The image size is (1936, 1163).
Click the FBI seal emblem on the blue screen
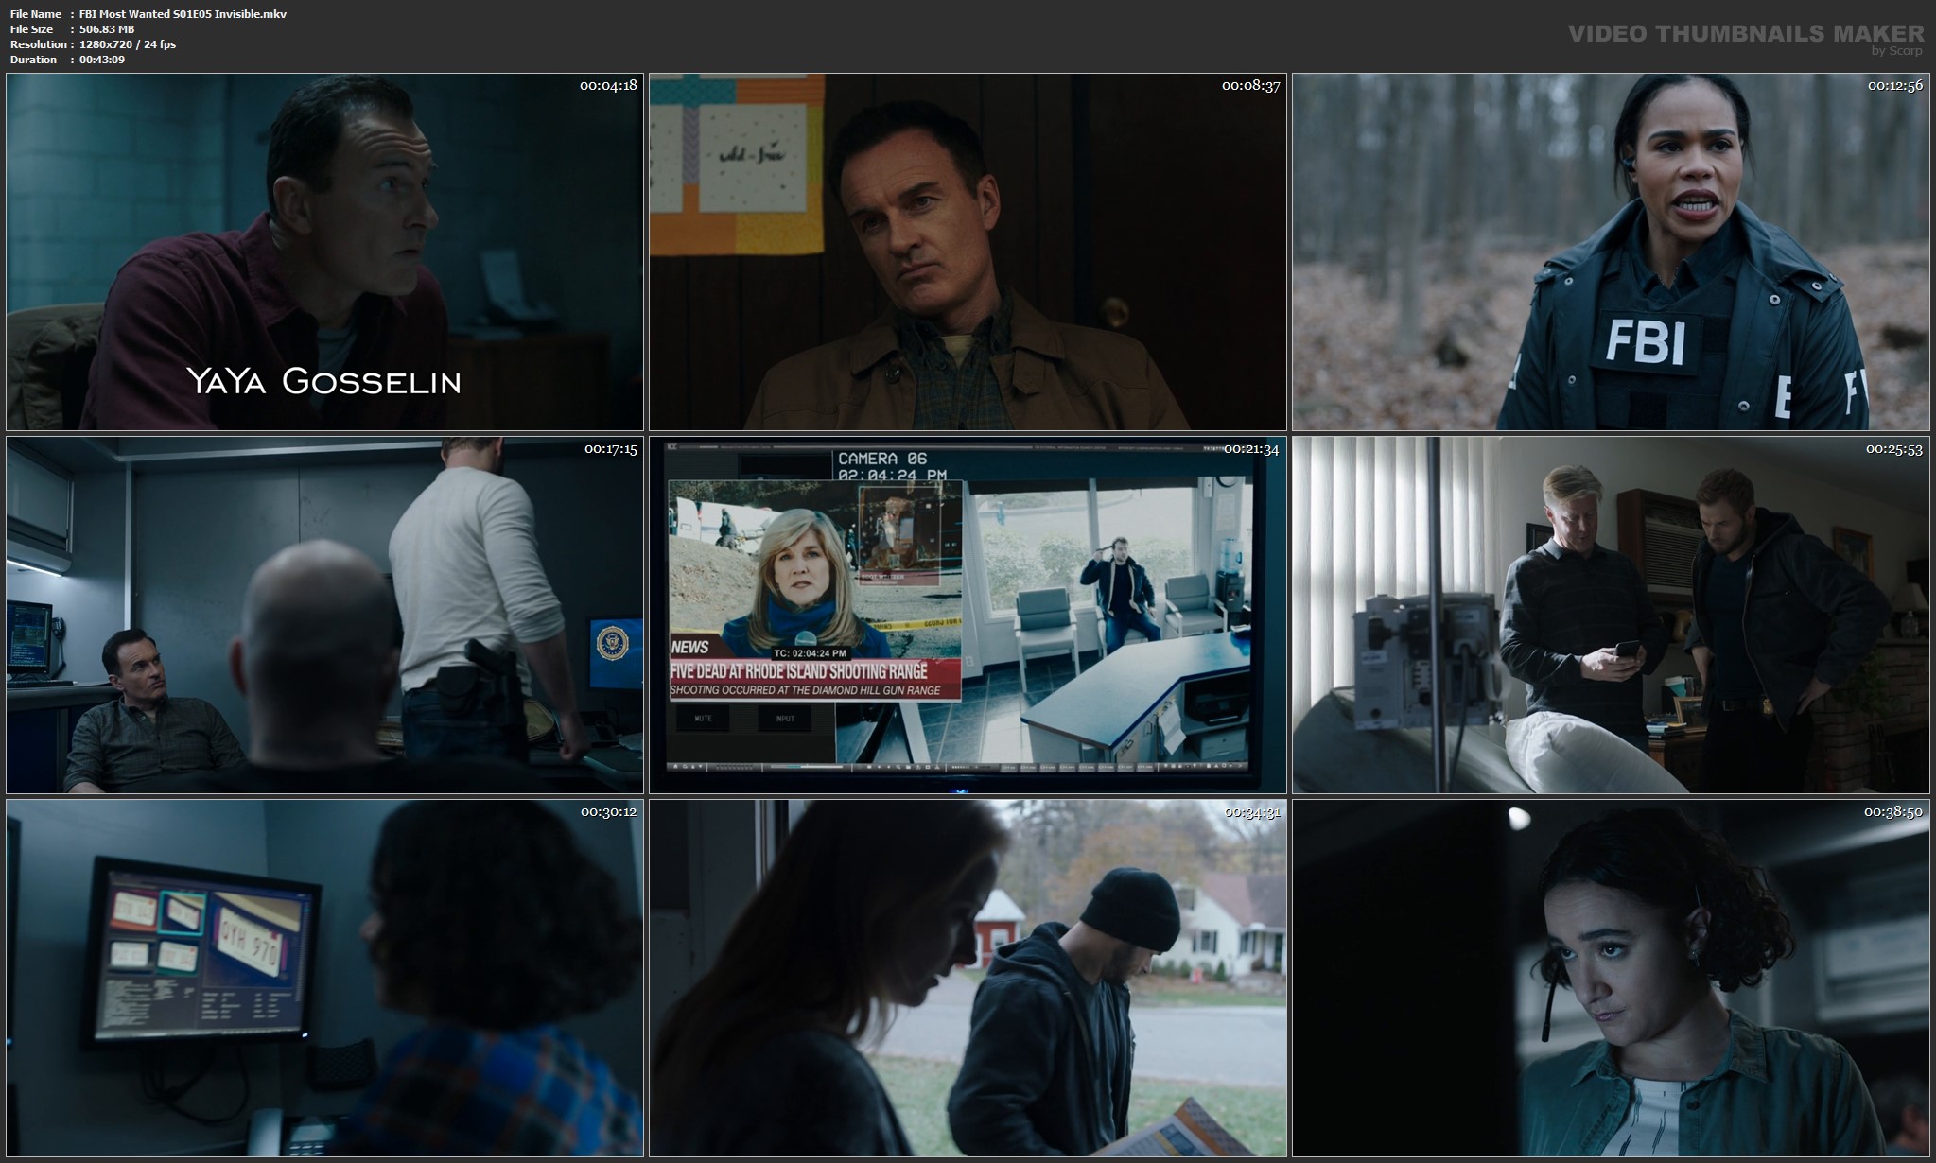613,644
